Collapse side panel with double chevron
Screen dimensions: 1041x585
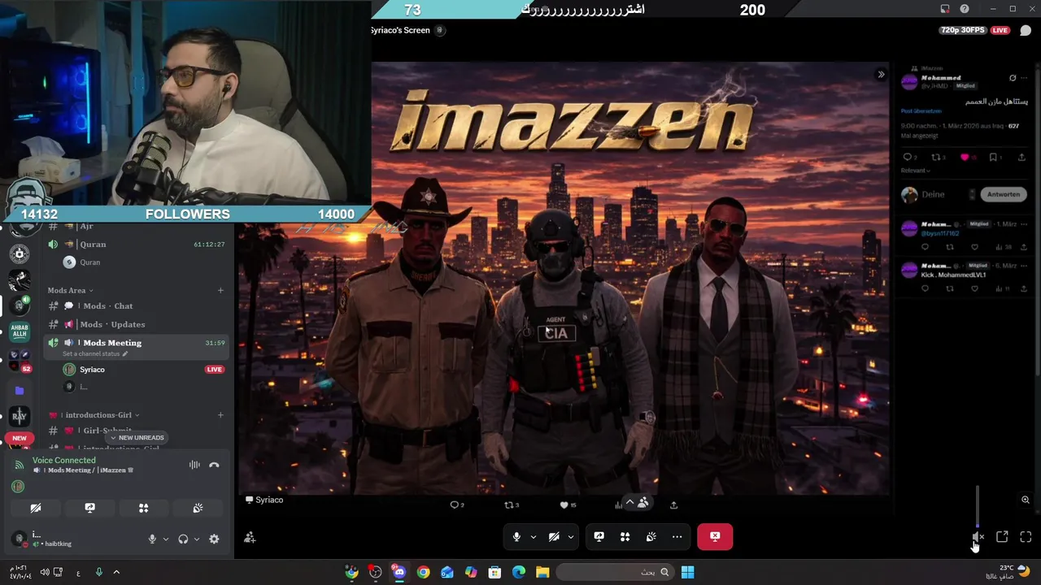881,75
